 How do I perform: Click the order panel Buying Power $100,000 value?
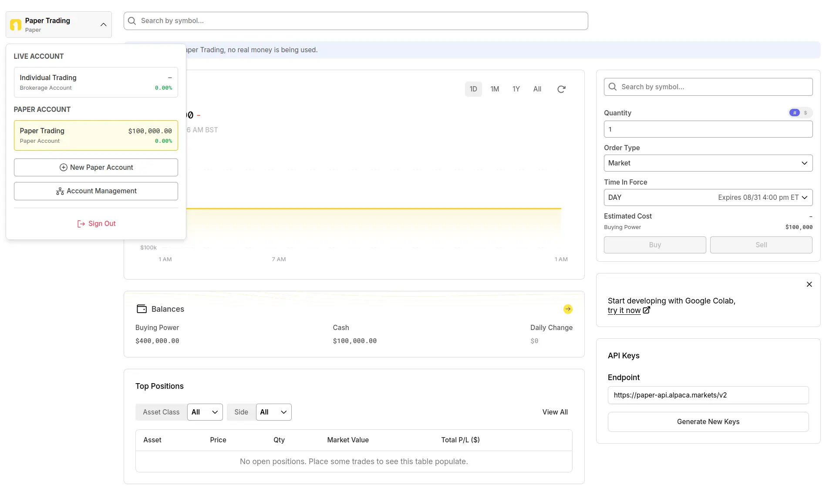click(x=799, y=227)
